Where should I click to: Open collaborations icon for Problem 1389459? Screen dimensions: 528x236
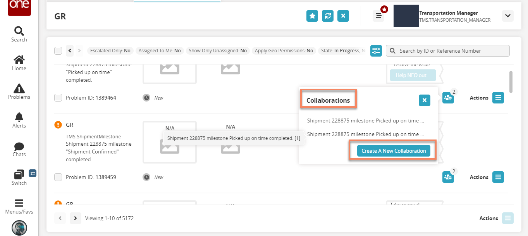pos(448,177)
